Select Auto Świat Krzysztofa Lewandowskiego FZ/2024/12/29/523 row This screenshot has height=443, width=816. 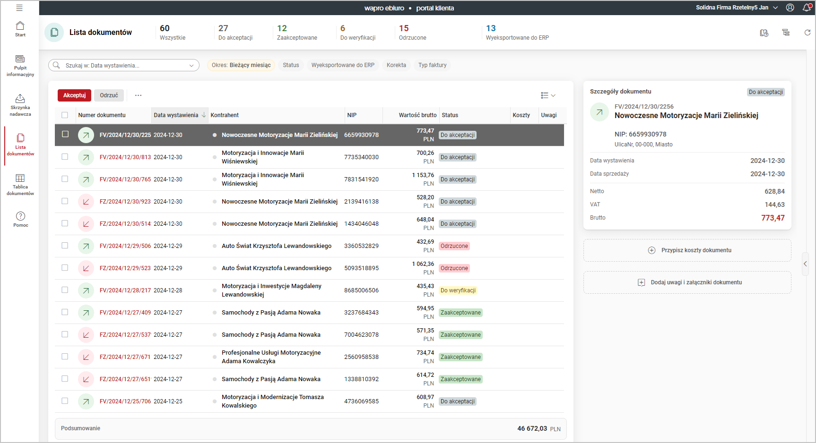point(310,268)
